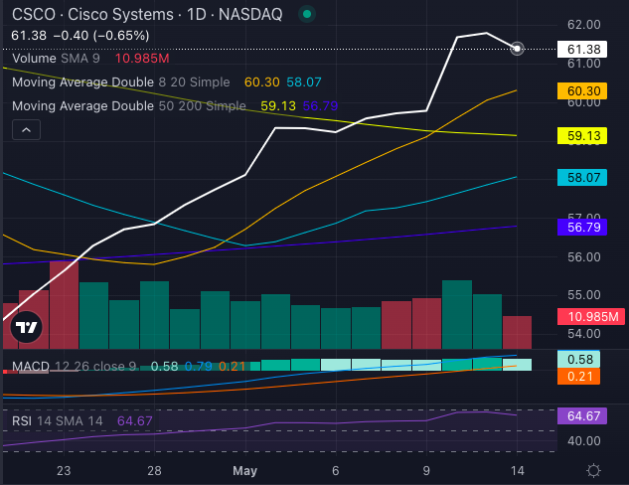Click the 54.00 price scale label
Screen dimensions: 629x485
coord(583,333)
